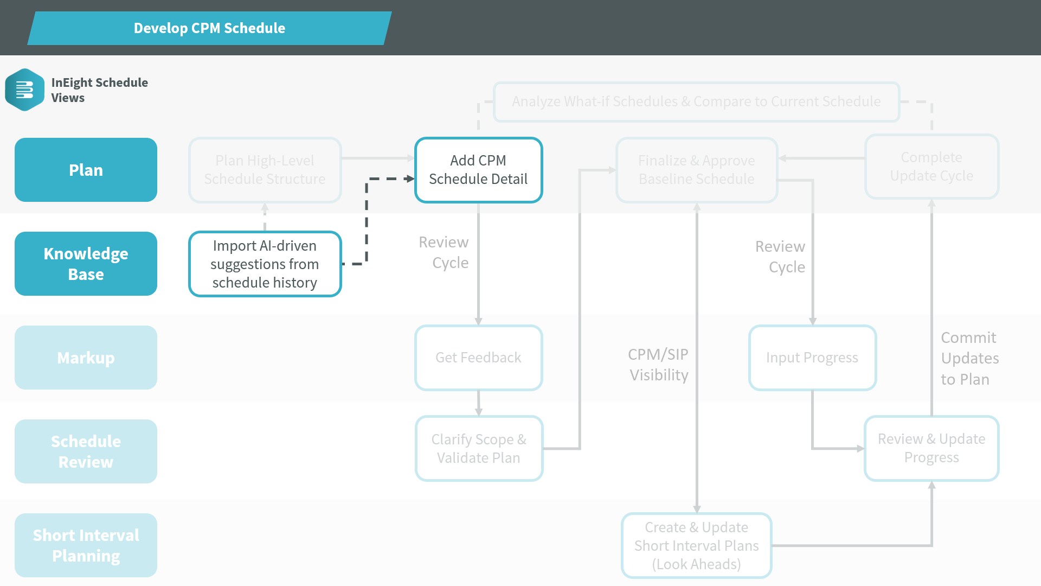1041x586 pixels.
Task: Choose Short Interval Planning view
Action: click(86, 545)
